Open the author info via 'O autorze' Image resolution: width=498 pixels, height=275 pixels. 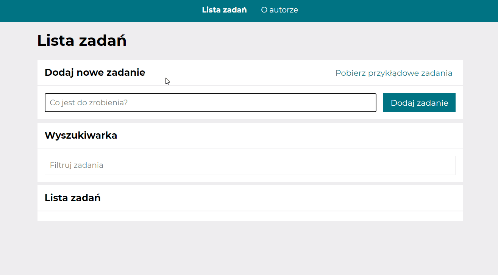279,10
